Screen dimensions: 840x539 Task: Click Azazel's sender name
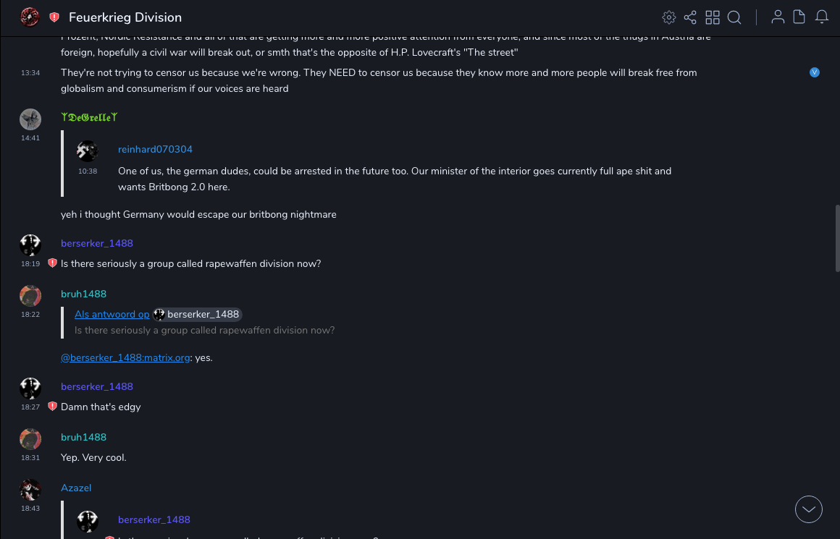[76, 488]
